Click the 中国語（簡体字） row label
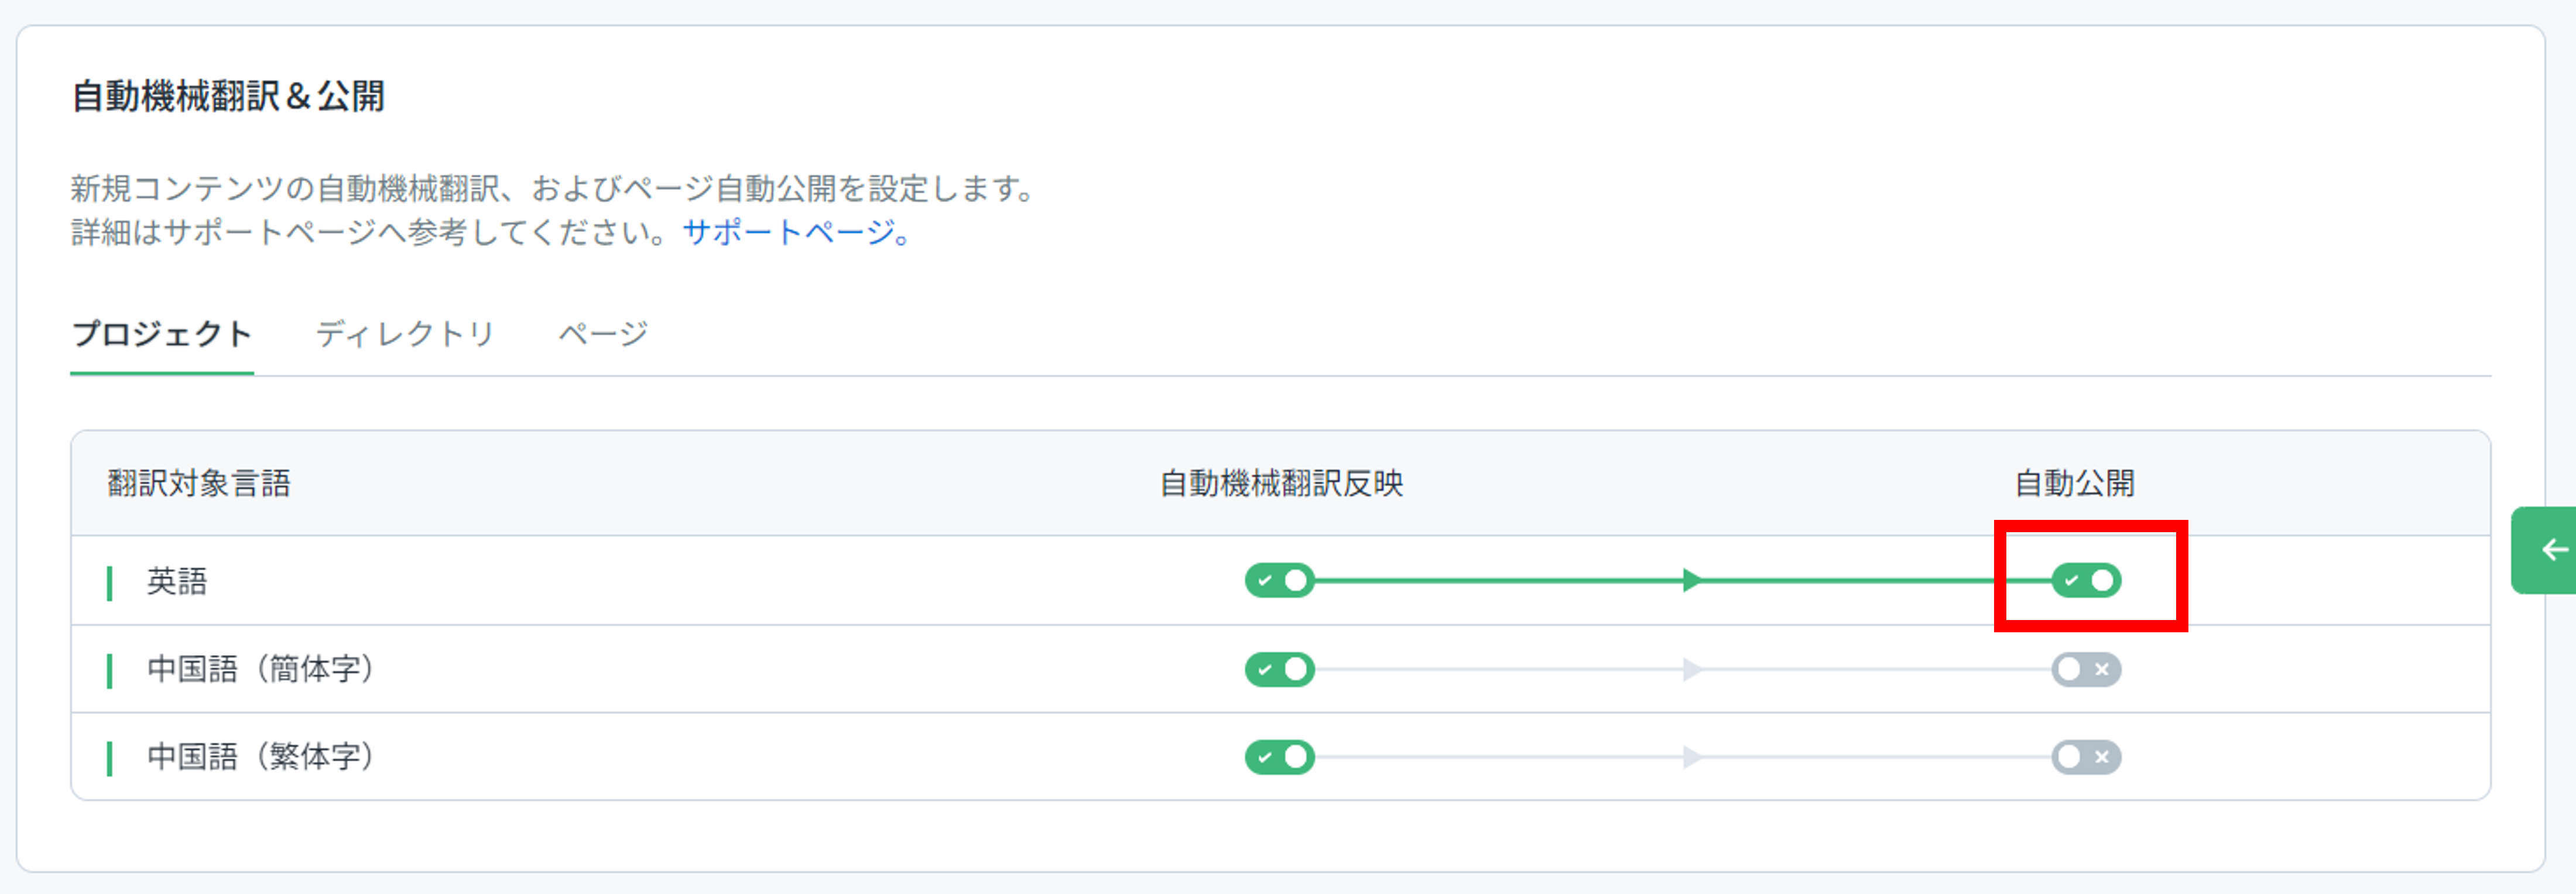 tap(261, 669)
